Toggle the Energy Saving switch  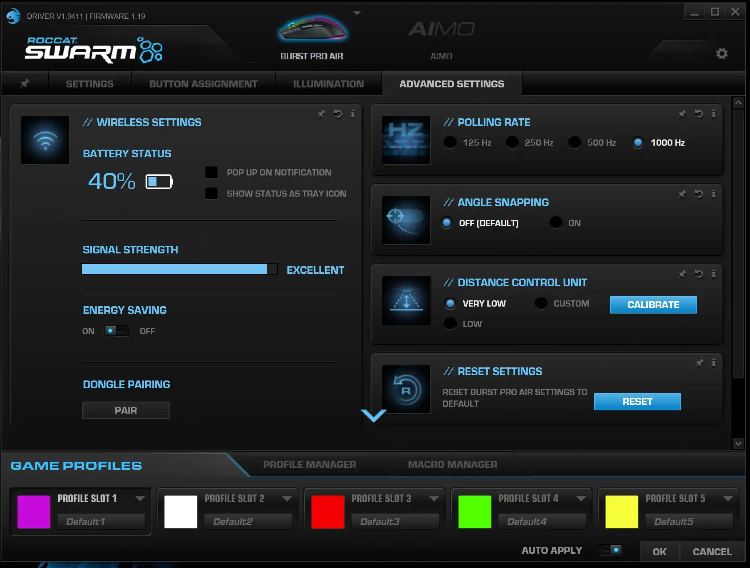[116, 331]
